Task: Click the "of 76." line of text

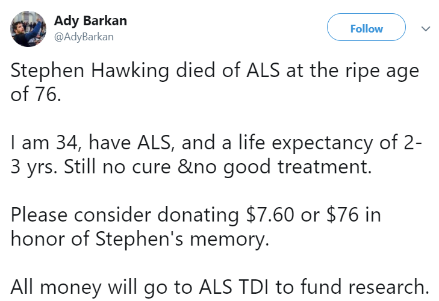Action: click(x=36, y=95)
